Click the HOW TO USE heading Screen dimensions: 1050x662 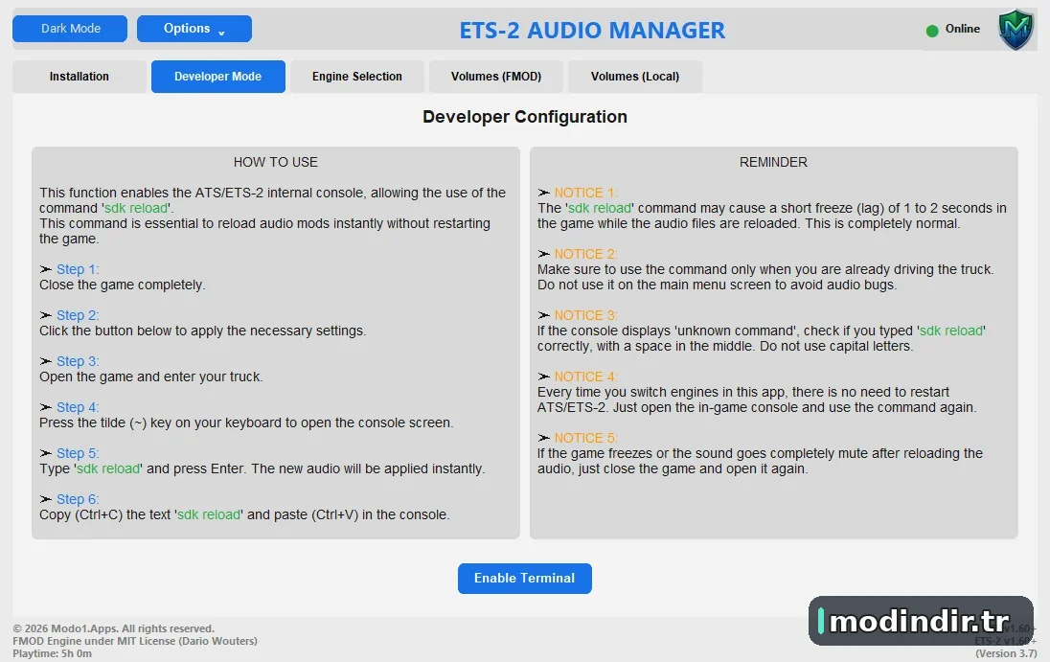[x=275, y=162]
